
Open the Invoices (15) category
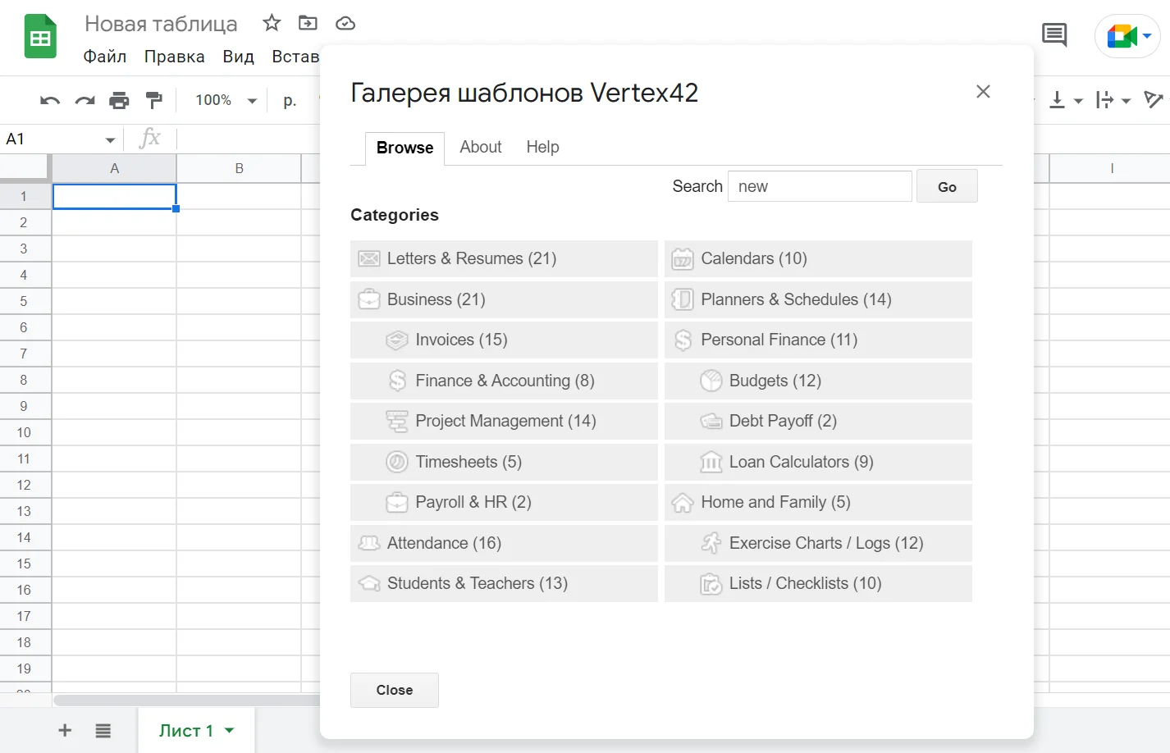tap(461, 340)
